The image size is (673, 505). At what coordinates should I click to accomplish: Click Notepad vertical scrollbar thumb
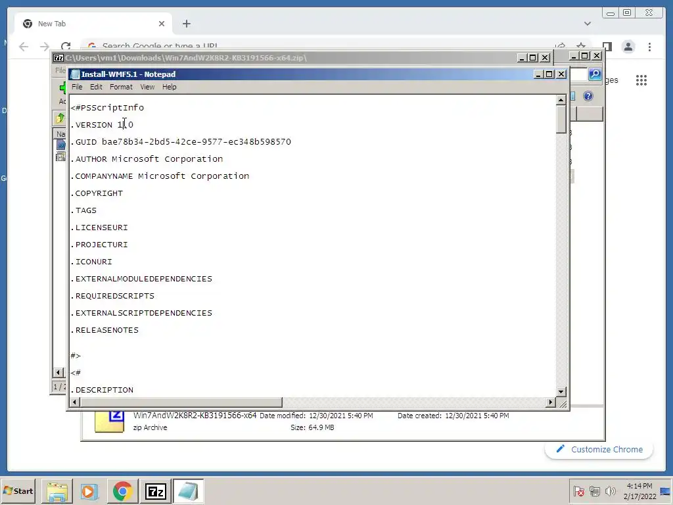click(561, 120)
